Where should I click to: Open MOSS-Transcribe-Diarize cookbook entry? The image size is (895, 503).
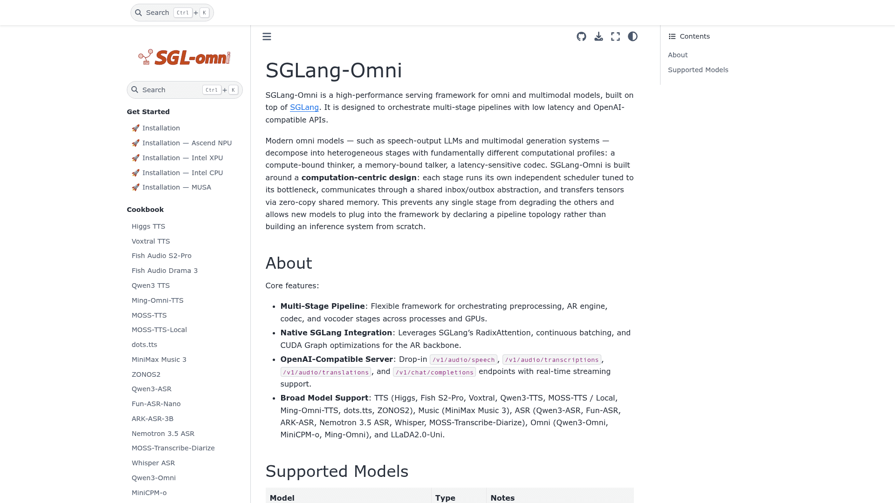click(x=173, y=448)
